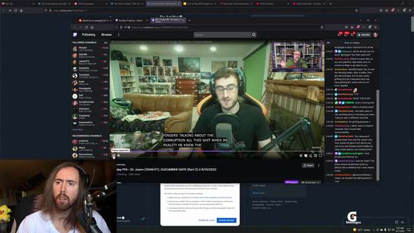Open the inner browser hamburger menu
The image size is (414, 233).
[x=375, y=27]
